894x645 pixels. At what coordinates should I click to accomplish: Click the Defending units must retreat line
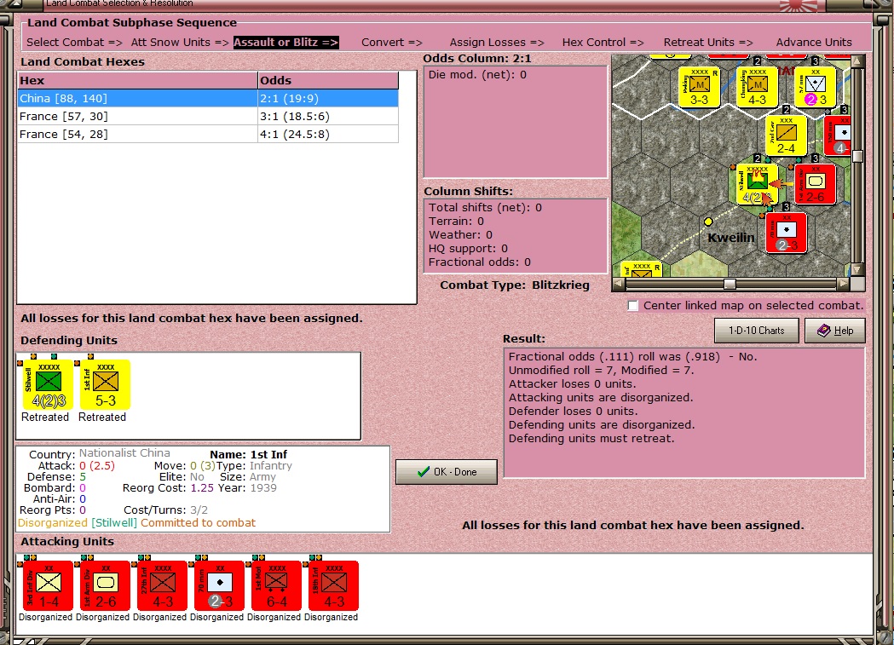(x=591, y=439)
